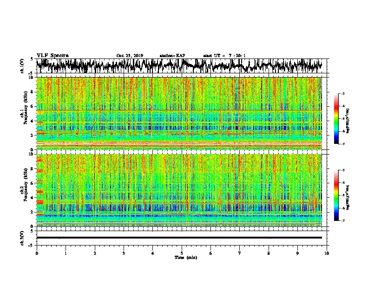The height and width of the screenshot is (284, 368).
Task: Click the 'VLF Spectra' title text
Action: [x=53, y=56]
